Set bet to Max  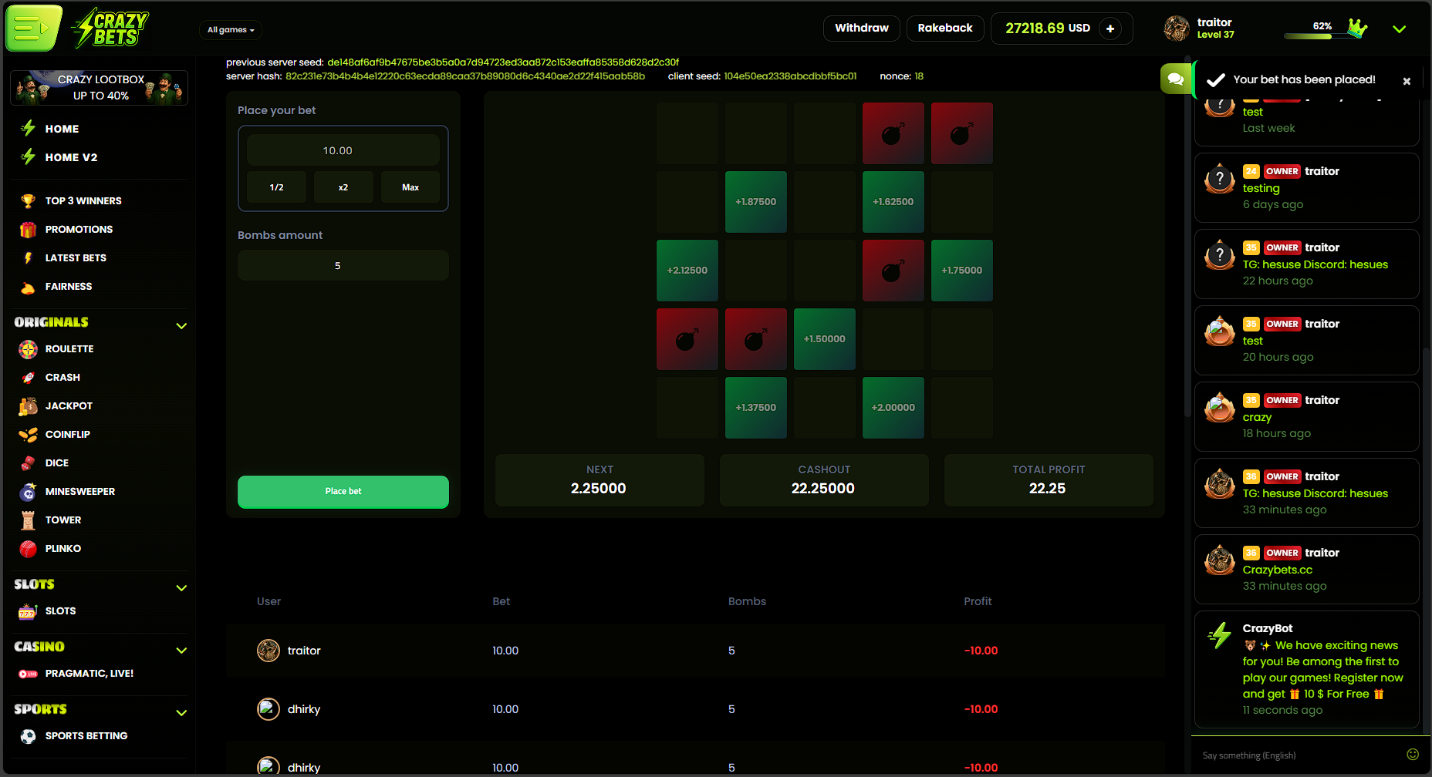[410, 187]
